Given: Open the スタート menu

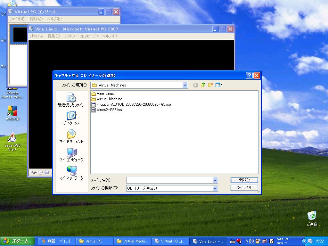Looking at the screenshot, I should (17, 241).
